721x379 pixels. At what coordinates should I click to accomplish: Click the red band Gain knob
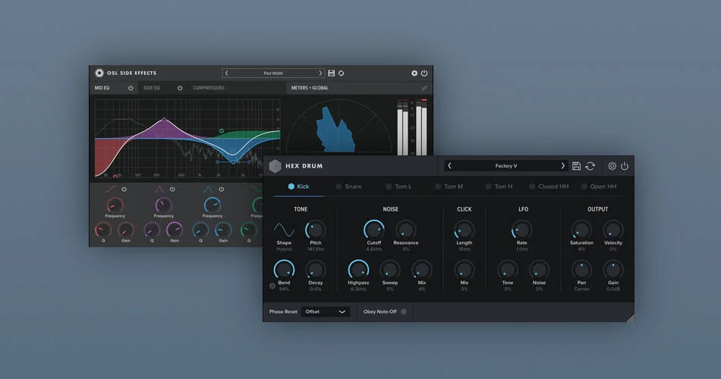tap(125, 230)
